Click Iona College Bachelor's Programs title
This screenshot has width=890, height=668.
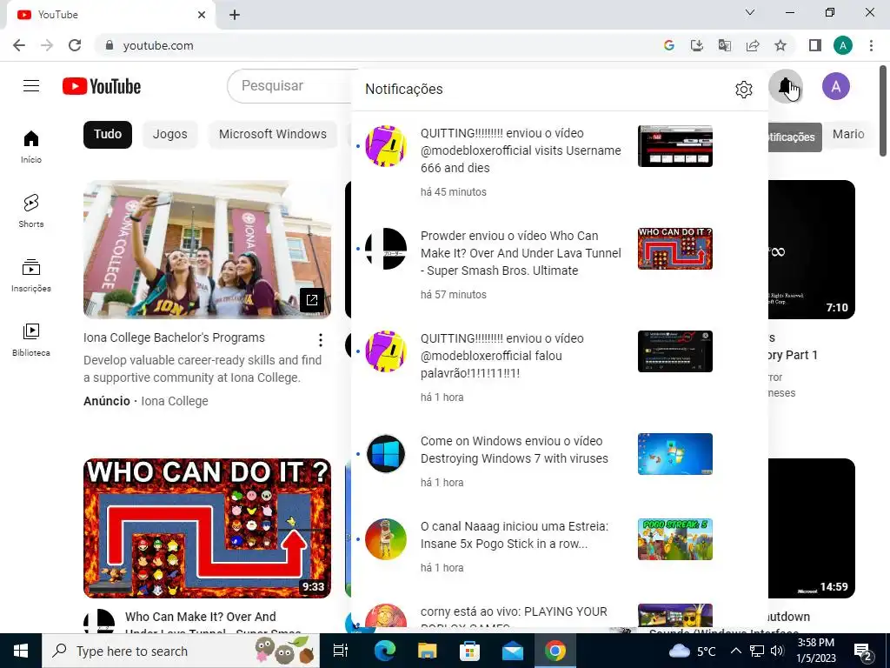pos(174,337)
